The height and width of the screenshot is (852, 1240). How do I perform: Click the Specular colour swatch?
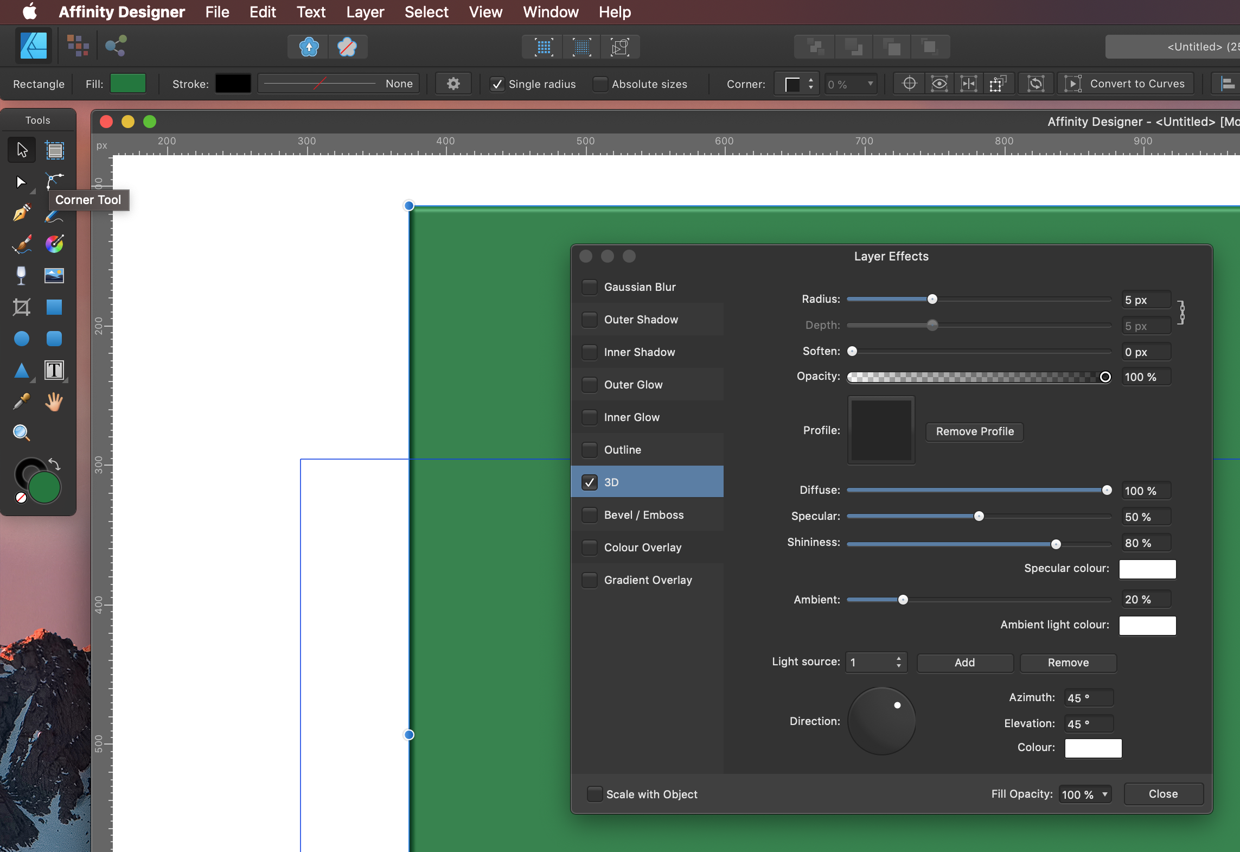pos(1147,569)
